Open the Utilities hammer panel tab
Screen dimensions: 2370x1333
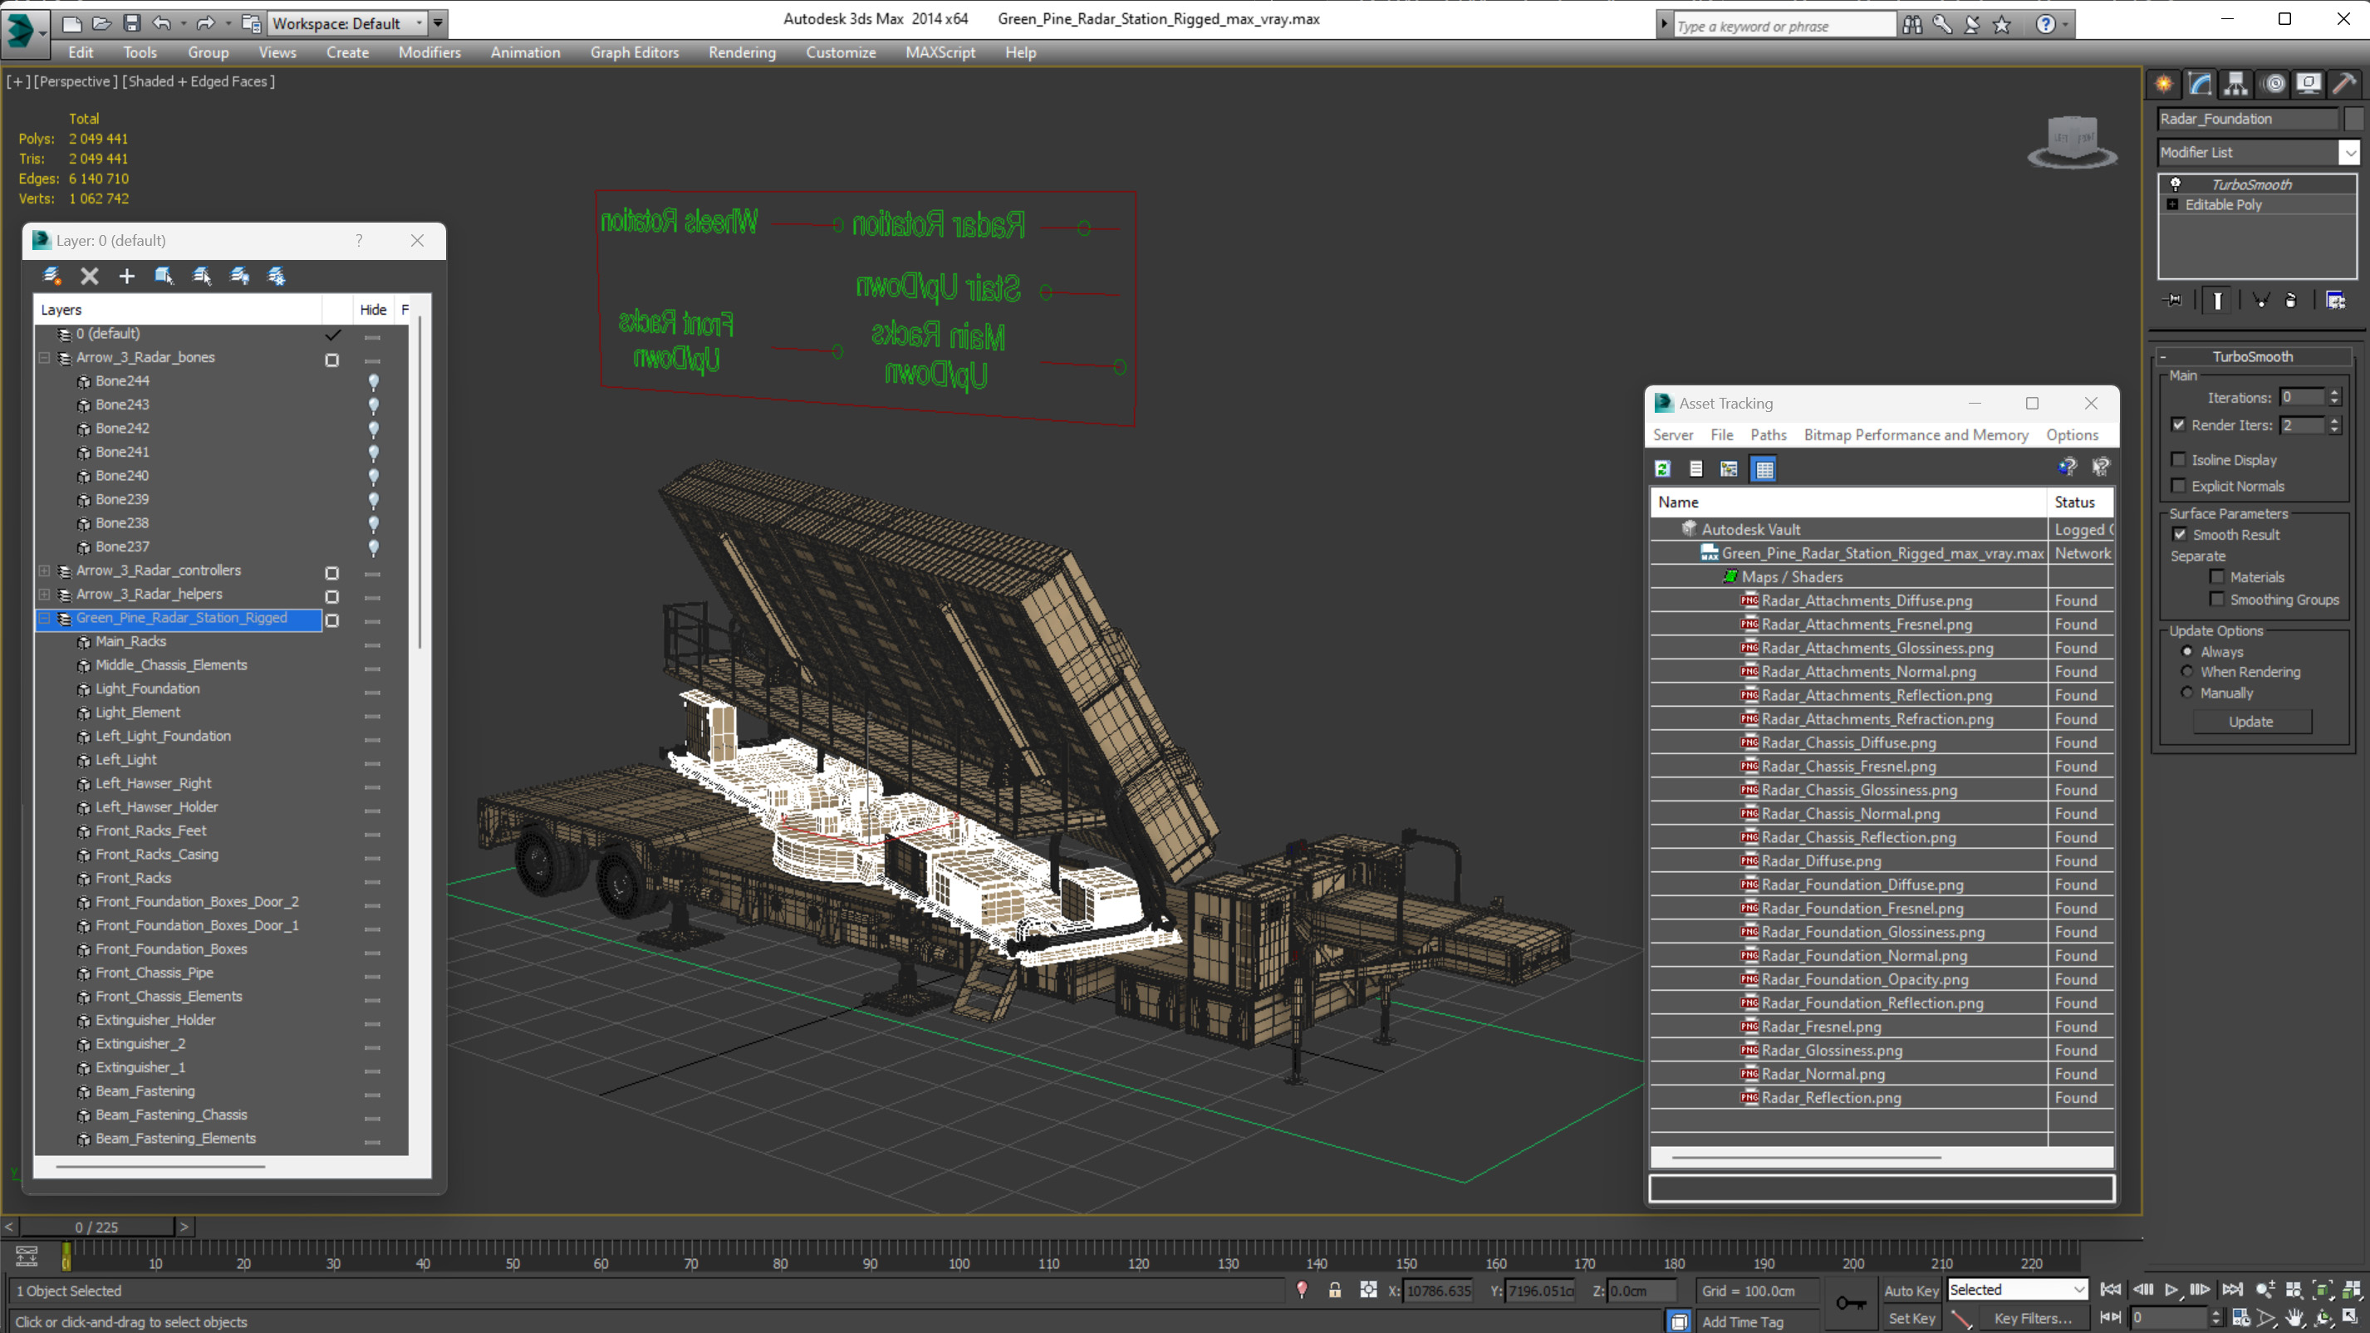coord(2344,84)
